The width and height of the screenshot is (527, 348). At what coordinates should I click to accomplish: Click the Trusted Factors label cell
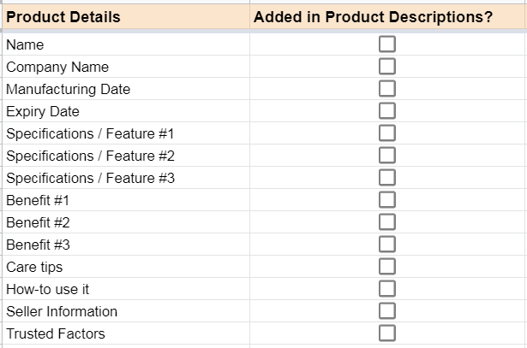tap(124, 333)
